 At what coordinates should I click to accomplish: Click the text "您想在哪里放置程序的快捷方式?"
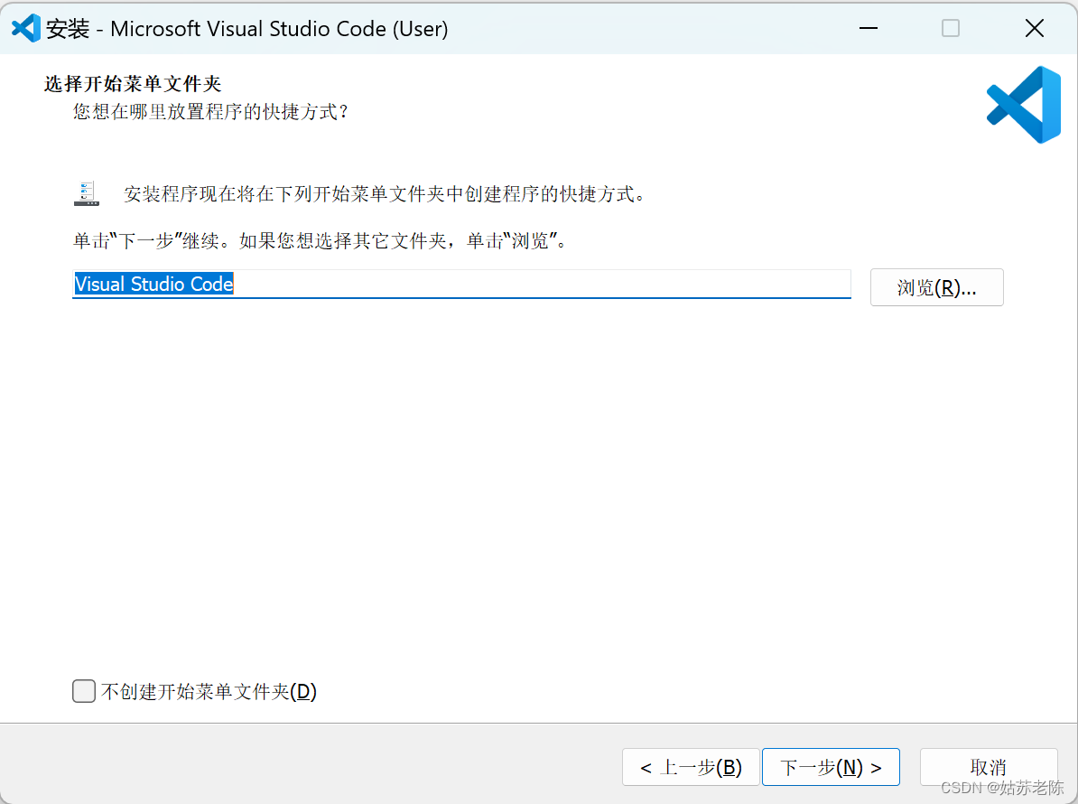click(x=211, y=111)
